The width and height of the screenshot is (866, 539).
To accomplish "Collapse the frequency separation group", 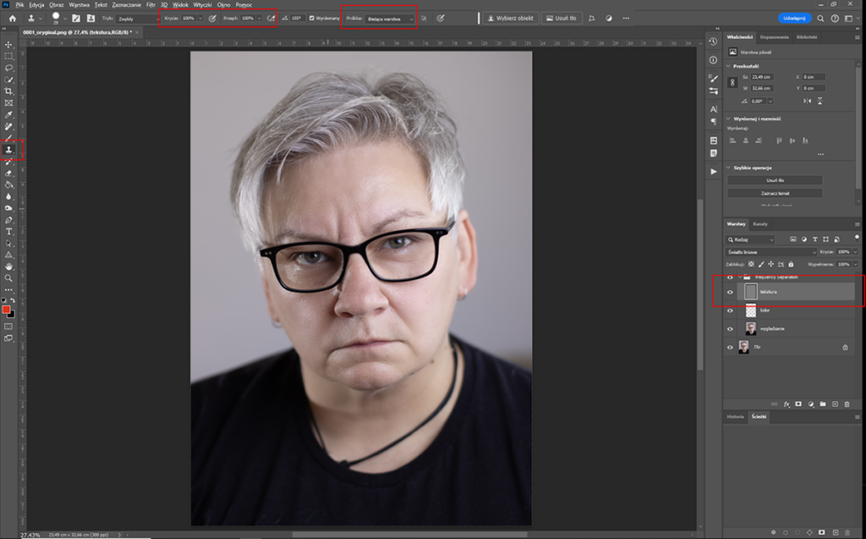I will tap(739, 277).
